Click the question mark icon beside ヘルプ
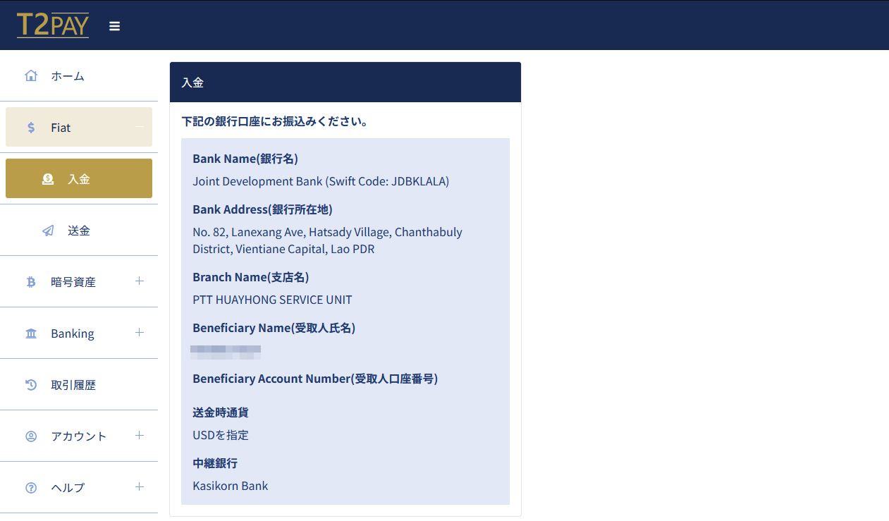This screenshot has height=521, width=889. coord(31,488)
